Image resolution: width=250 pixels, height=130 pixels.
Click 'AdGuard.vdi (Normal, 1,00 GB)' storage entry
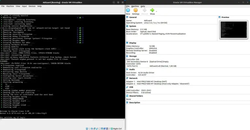point(163,66)
